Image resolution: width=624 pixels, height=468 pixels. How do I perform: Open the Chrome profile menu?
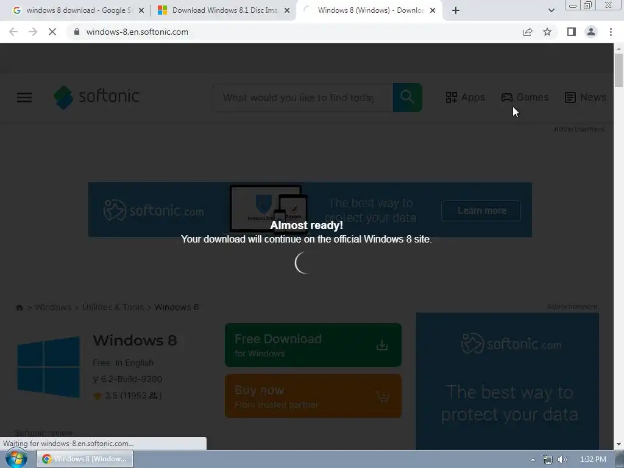pyautogui.click(x=591, y=32)
